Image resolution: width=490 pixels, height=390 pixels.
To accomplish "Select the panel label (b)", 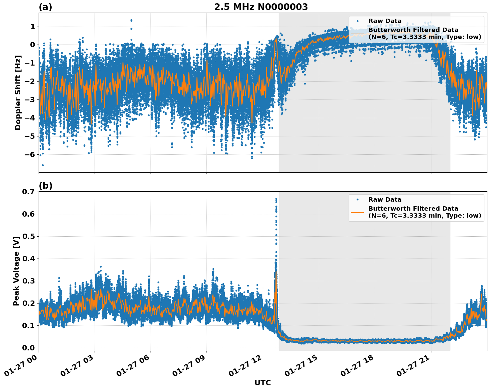I will pos(45,185).
